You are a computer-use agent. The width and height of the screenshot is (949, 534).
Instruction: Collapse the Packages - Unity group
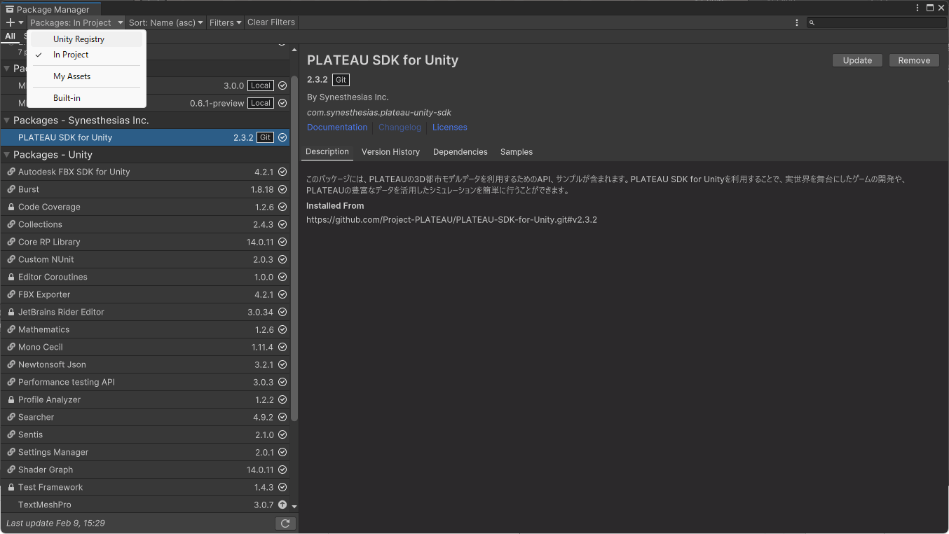click(x=7, y=155)
